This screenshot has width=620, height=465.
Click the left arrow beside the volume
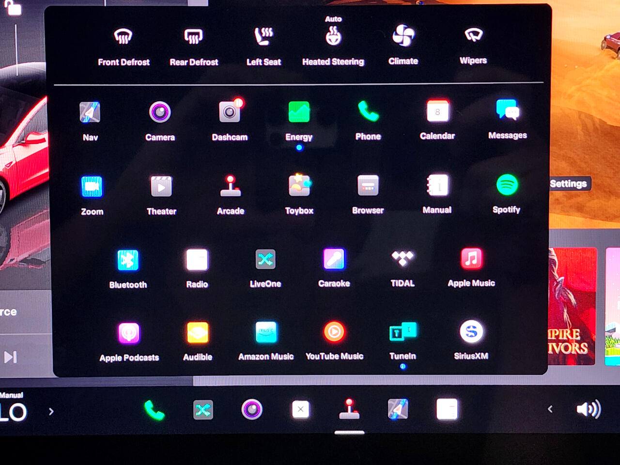[550, 409]
